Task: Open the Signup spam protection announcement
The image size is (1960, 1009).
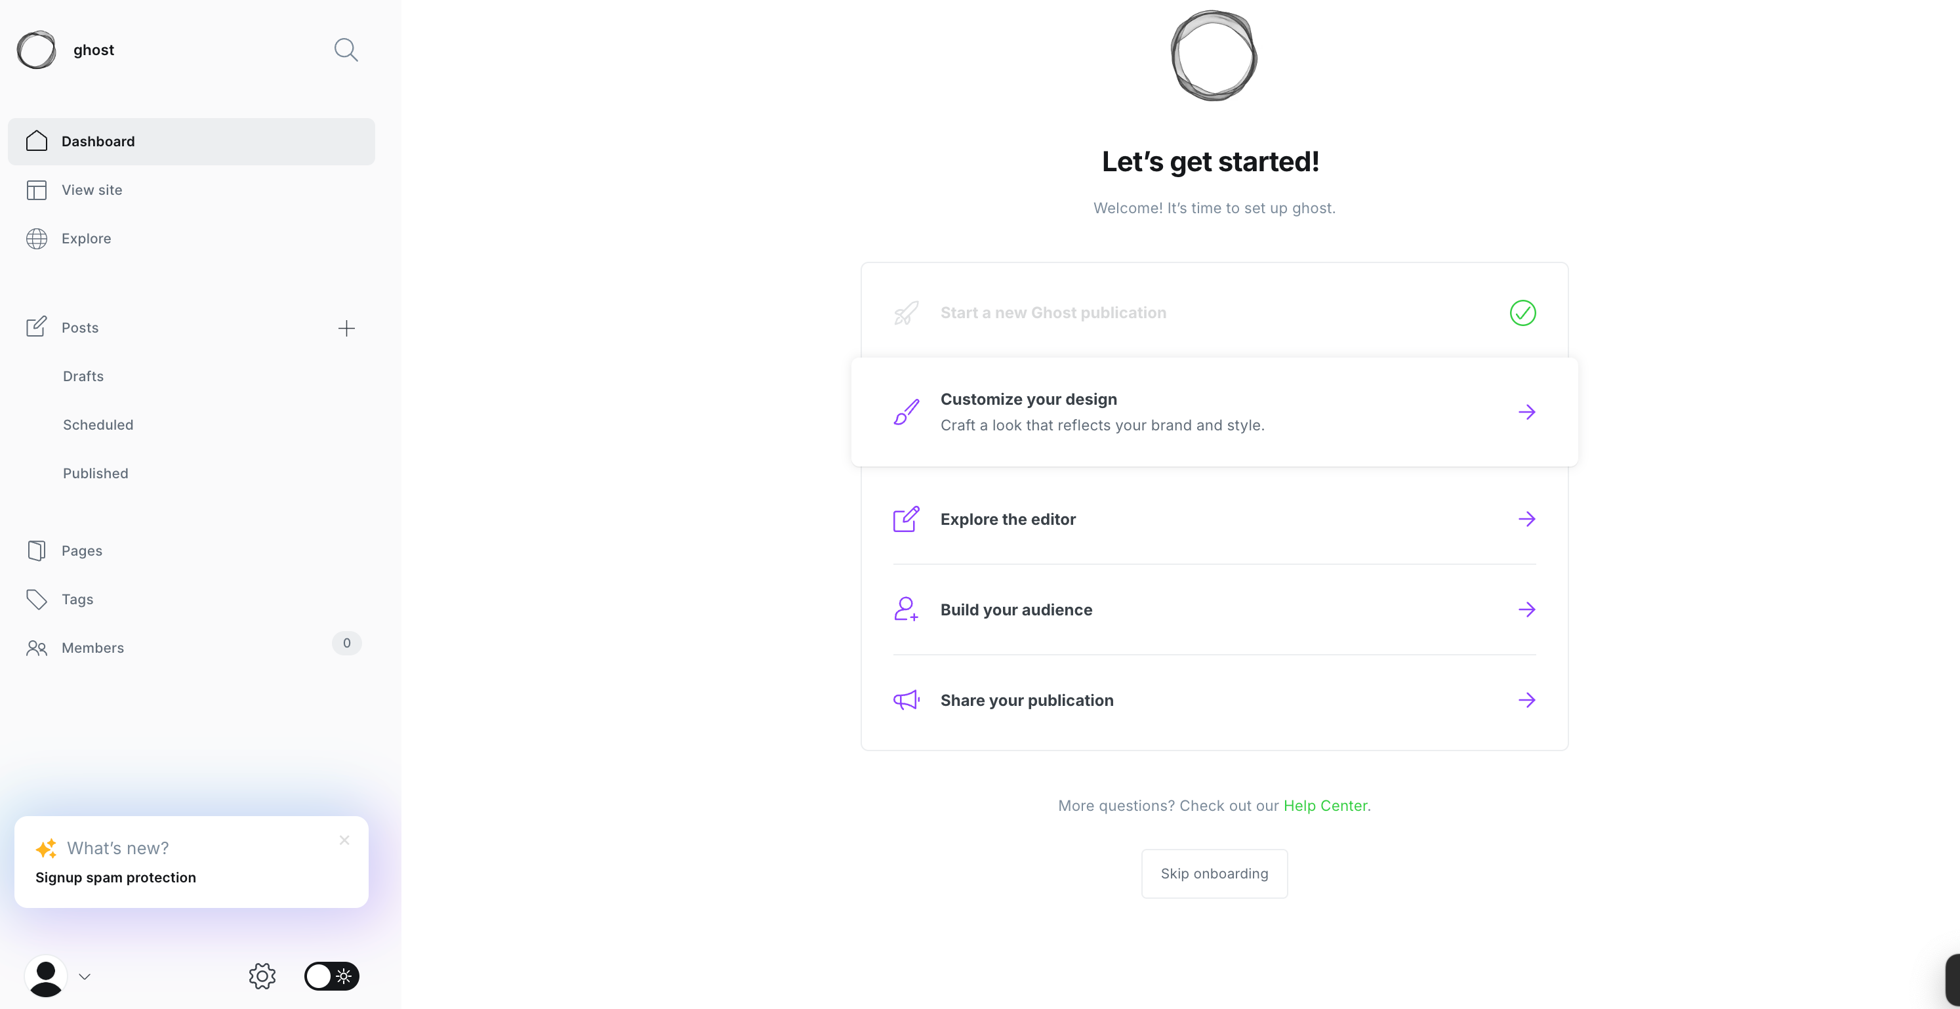Action: point(115,877)
